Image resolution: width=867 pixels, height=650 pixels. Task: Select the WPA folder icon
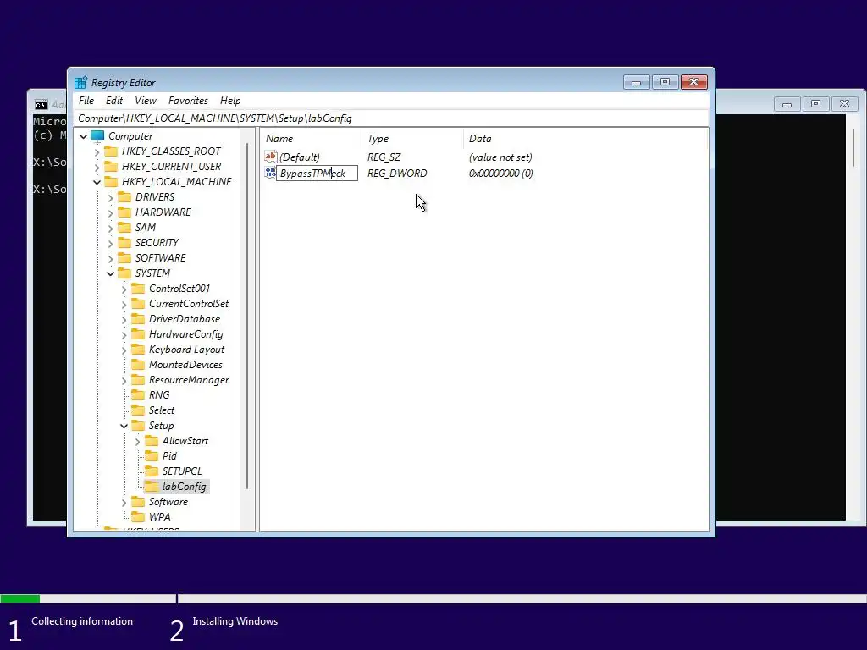[x=138, y=517]
